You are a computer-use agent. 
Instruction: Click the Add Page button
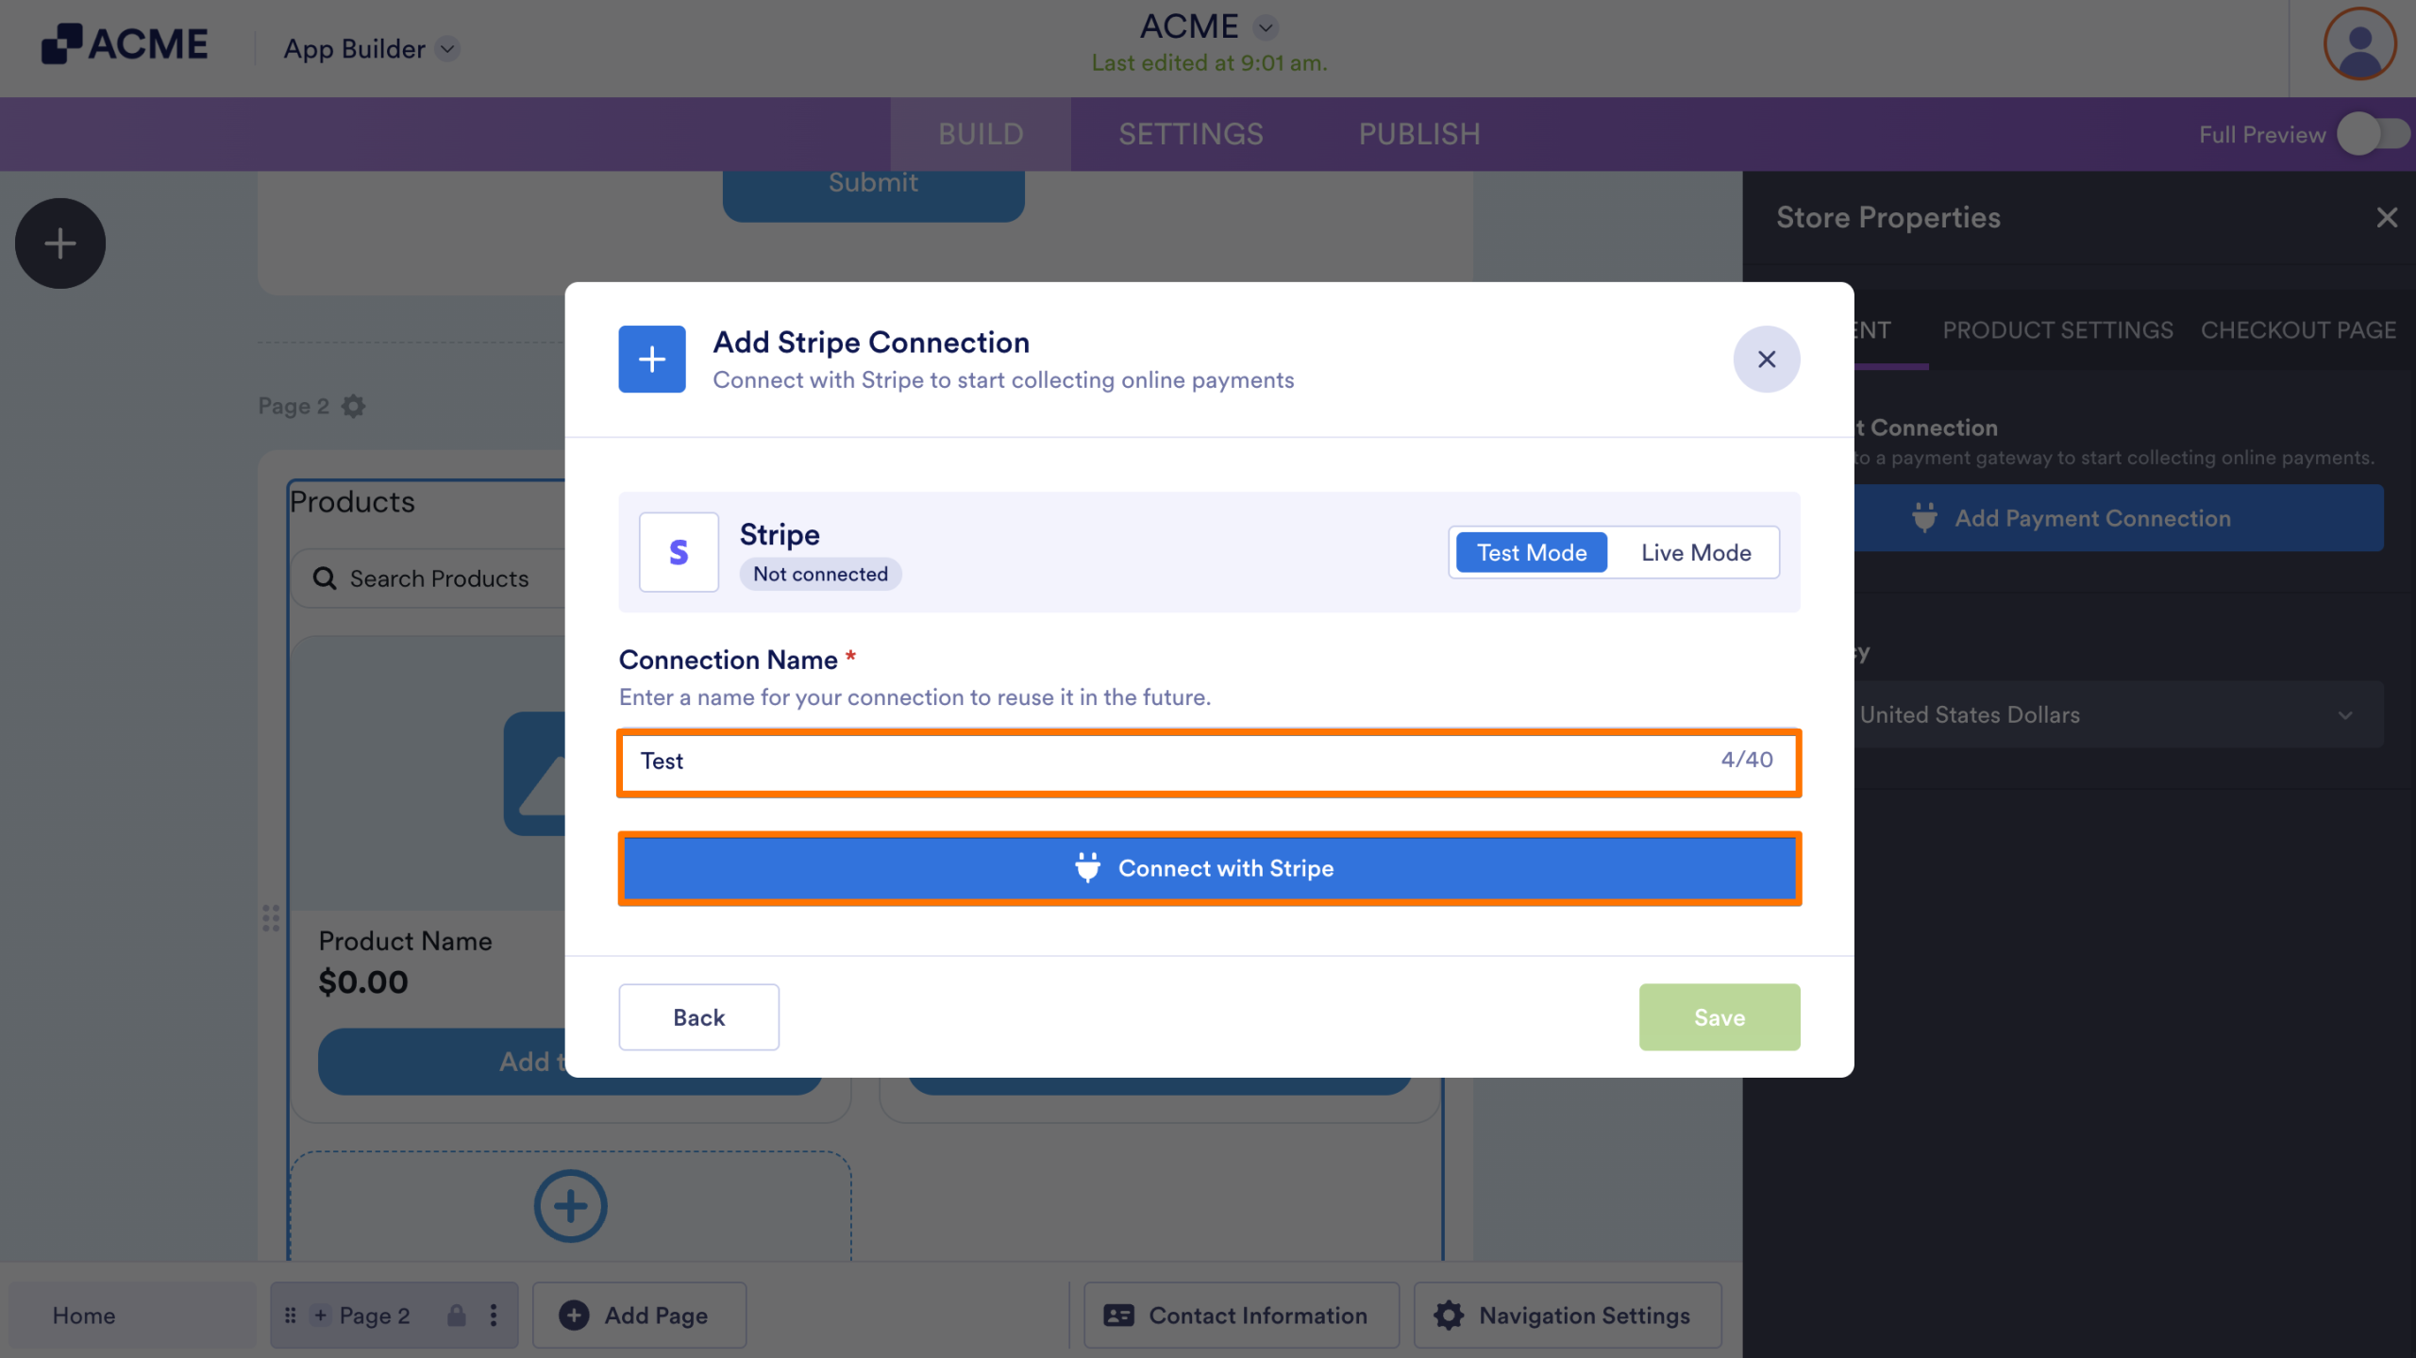(x=639, y=1316)
